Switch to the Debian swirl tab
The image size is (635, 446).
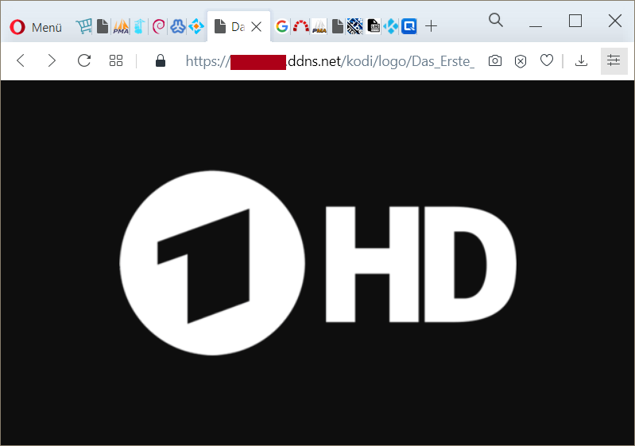coord(159,27)
